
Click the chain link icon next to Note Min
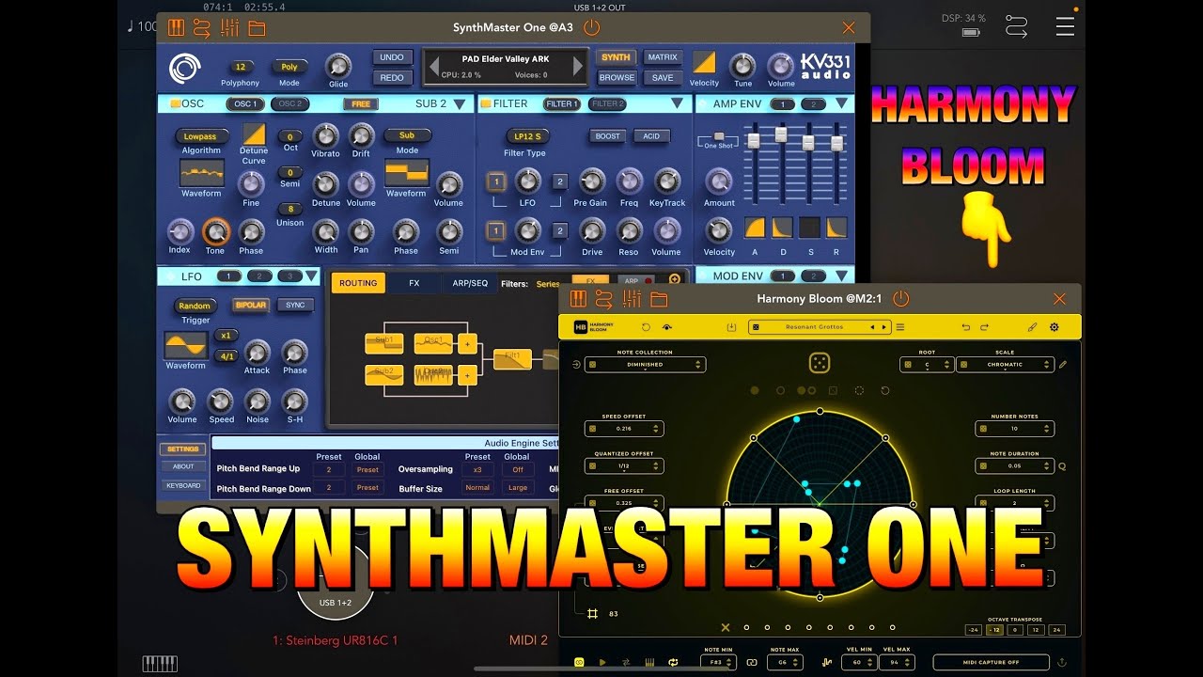point(751,662)
